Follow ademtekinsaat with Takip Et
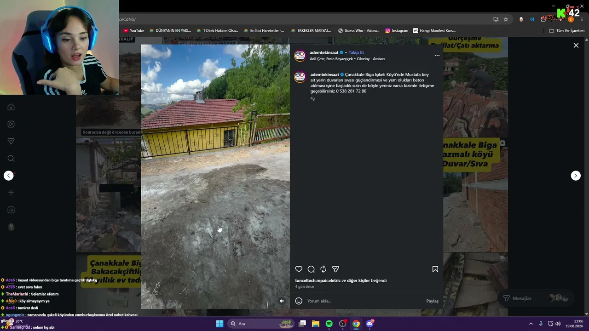The height and width of the screenshot is (331, 589). (x=356, y=53)
